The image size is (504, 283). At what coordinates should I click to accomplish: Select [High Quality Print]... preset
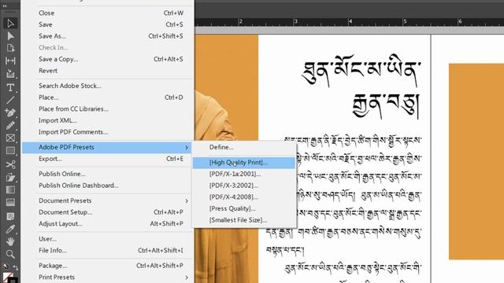[244, 163]
